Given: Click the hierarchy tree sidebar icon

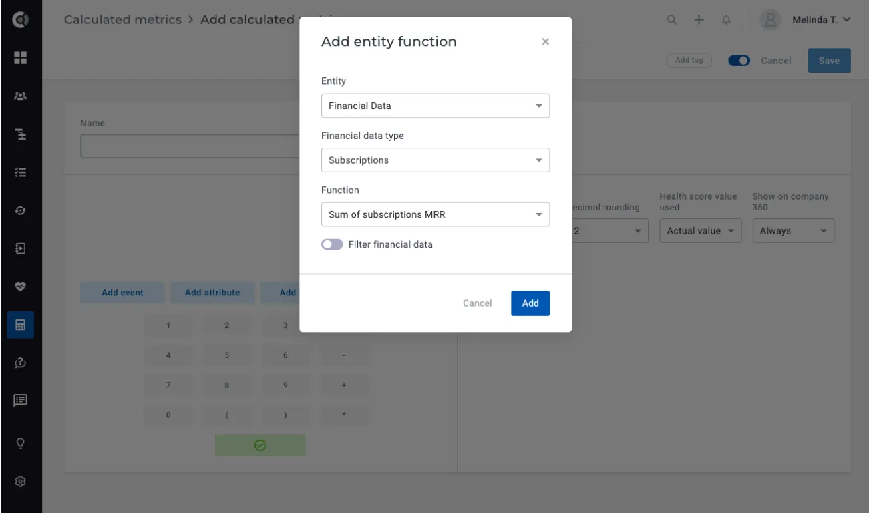Looking at the screenshot, I should click(20, 134).
